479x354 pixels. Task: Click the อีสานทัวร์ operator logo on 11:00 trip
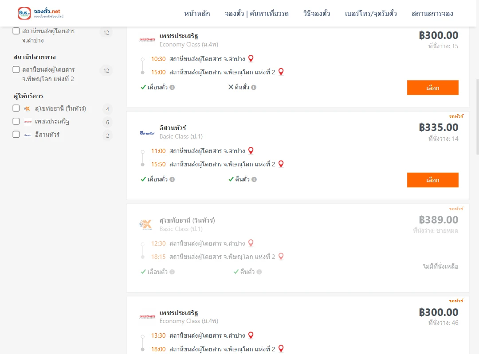click(147, 133)
